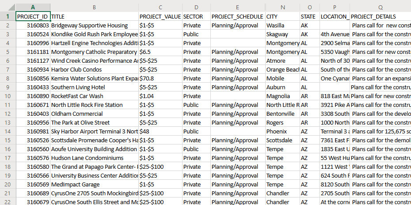Select column C header
Screen dimensions: 411x205
click(x=160, y=8)
